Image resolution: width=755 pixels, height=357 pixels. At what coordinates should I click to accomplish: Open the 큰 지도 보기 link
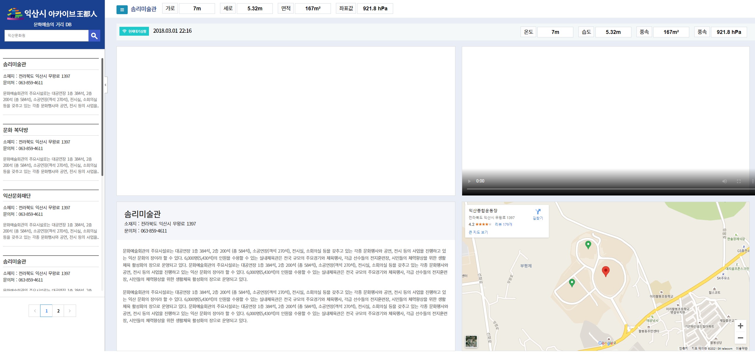click(478, 232)
